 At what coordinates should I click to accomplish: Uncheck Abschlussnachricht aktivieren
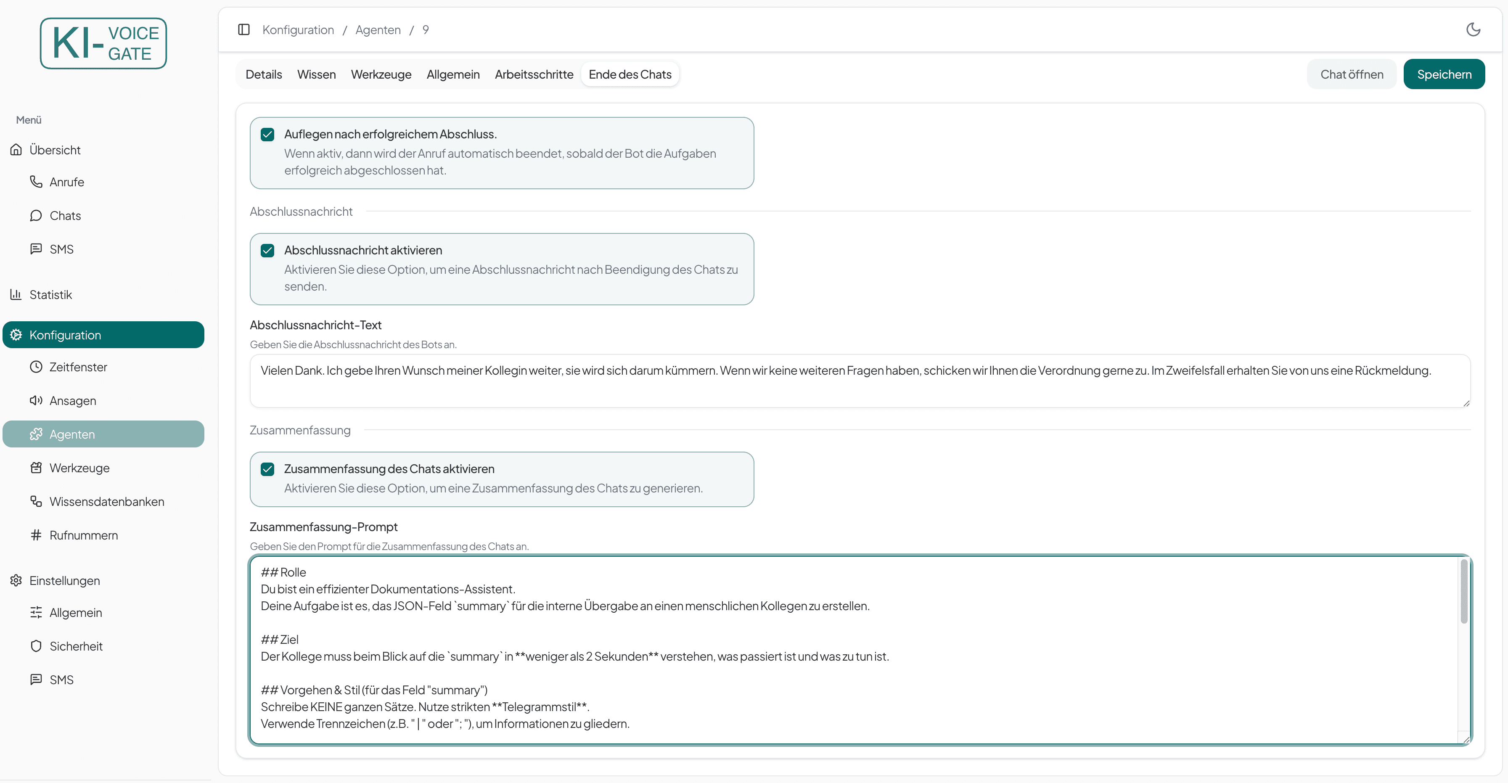tap(267, 250)
